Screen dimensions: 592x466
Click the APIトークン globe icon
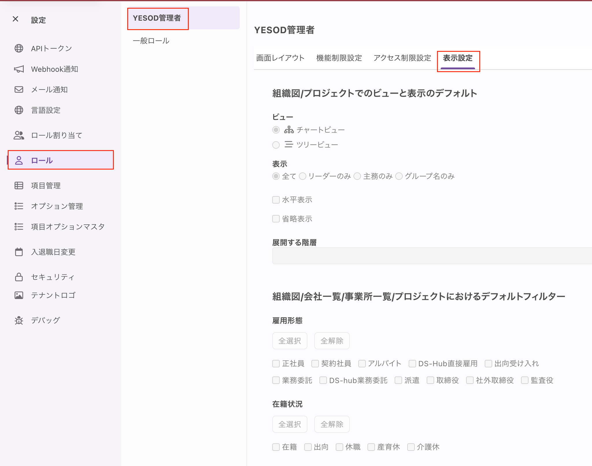[19, 48]
